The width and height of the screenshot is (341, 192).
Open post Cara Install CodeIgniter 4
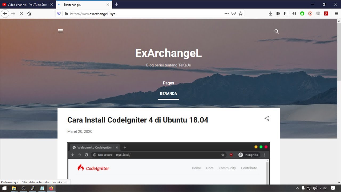coord(138,120)
